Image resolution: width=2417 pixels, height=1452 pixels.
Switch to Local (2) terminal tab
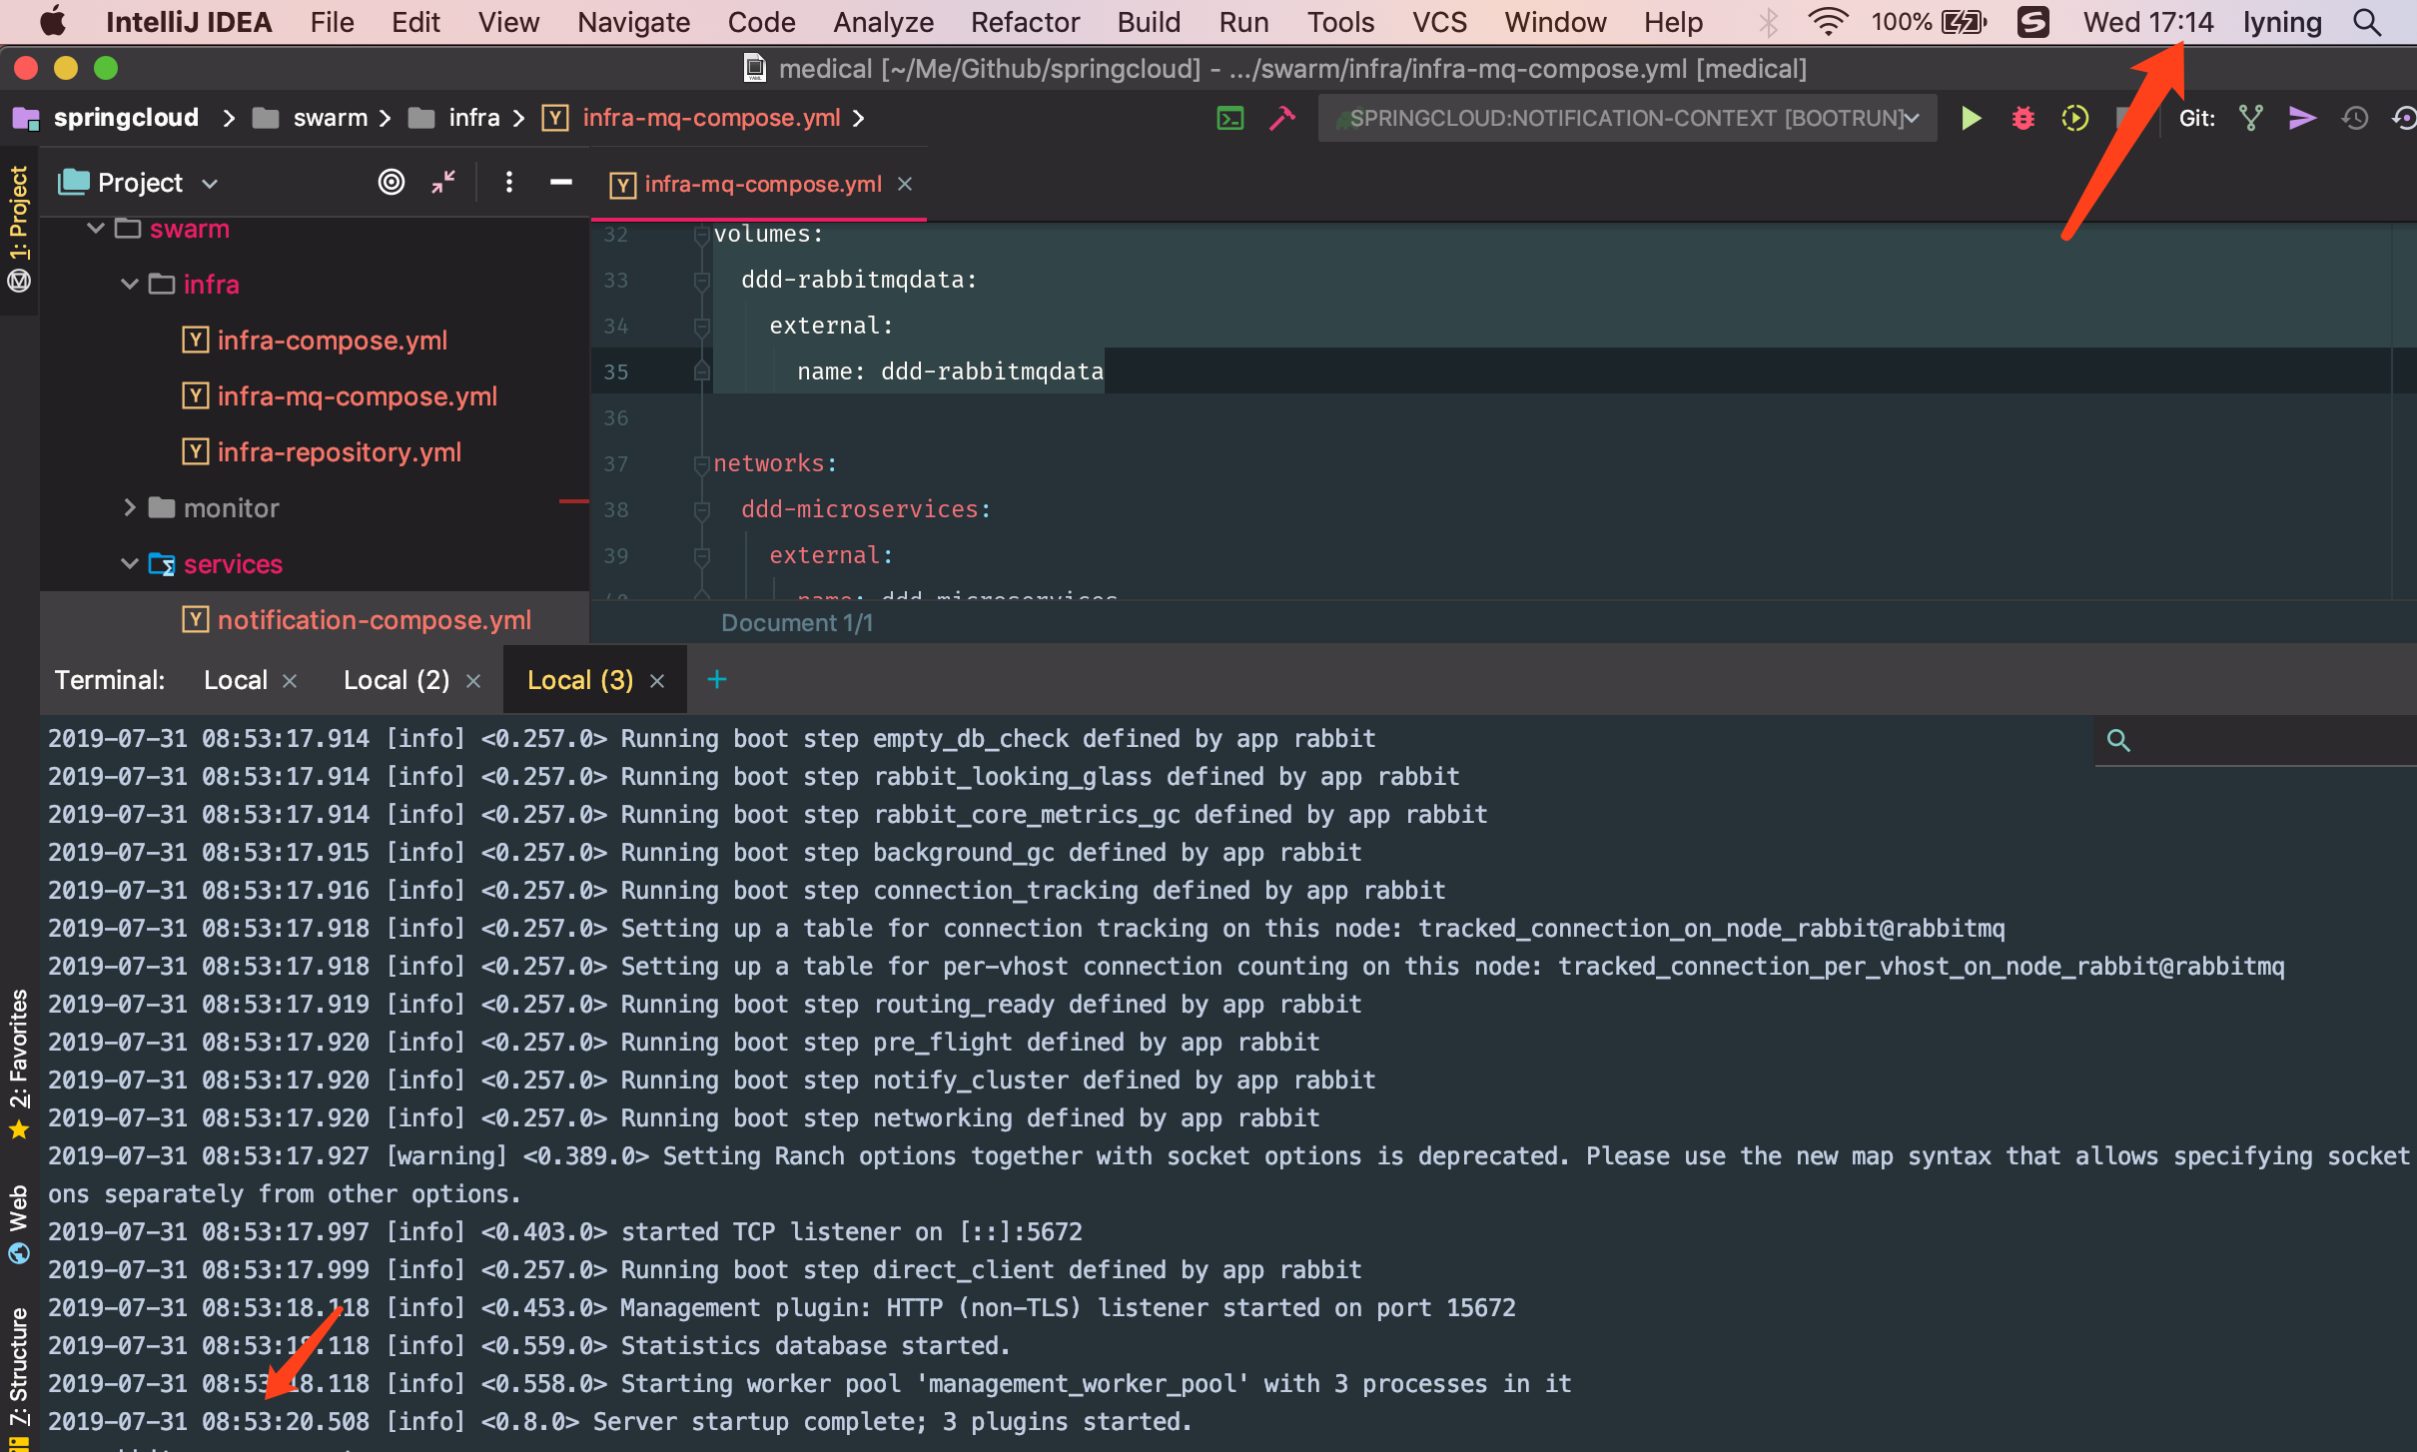point(397,680)
